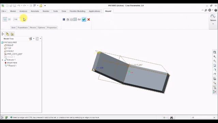Toggle the No Preview icon

click(x=68, y=19)
